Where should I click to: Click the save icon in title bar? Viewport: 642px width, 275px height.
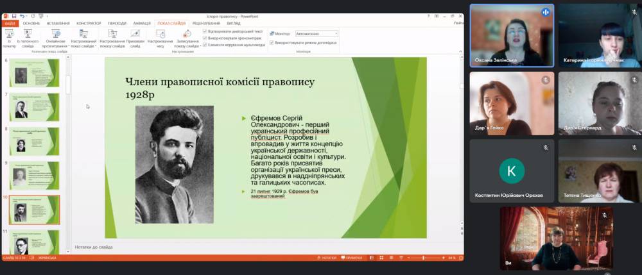[13, 15]
